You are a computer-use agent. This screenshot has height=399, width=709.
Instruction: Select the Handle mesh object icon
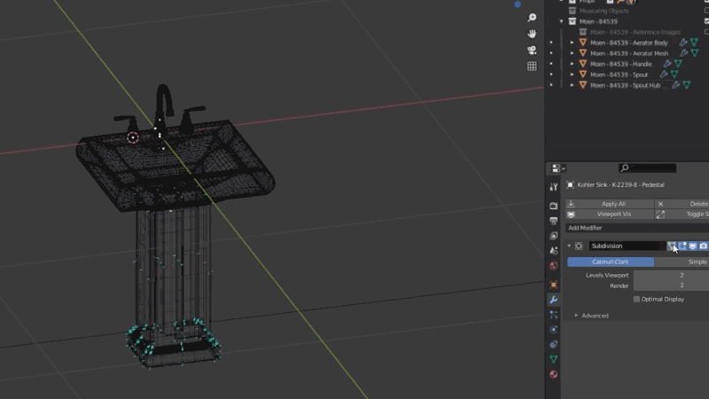[583, 64]
